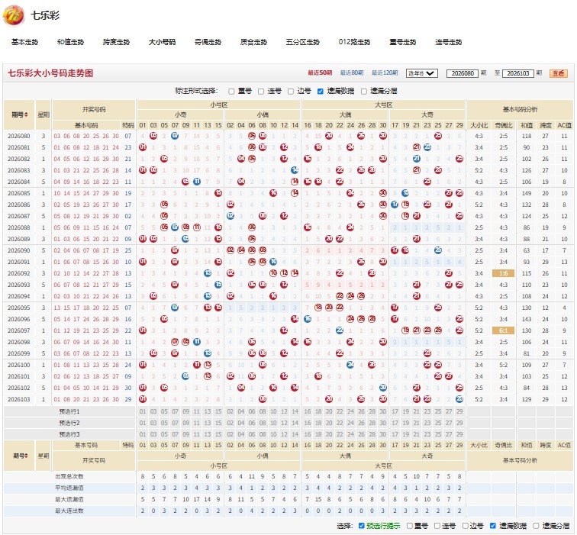
Task: Click highlighted 1:6 ratio in row 2026092
Action: (504, 273)
